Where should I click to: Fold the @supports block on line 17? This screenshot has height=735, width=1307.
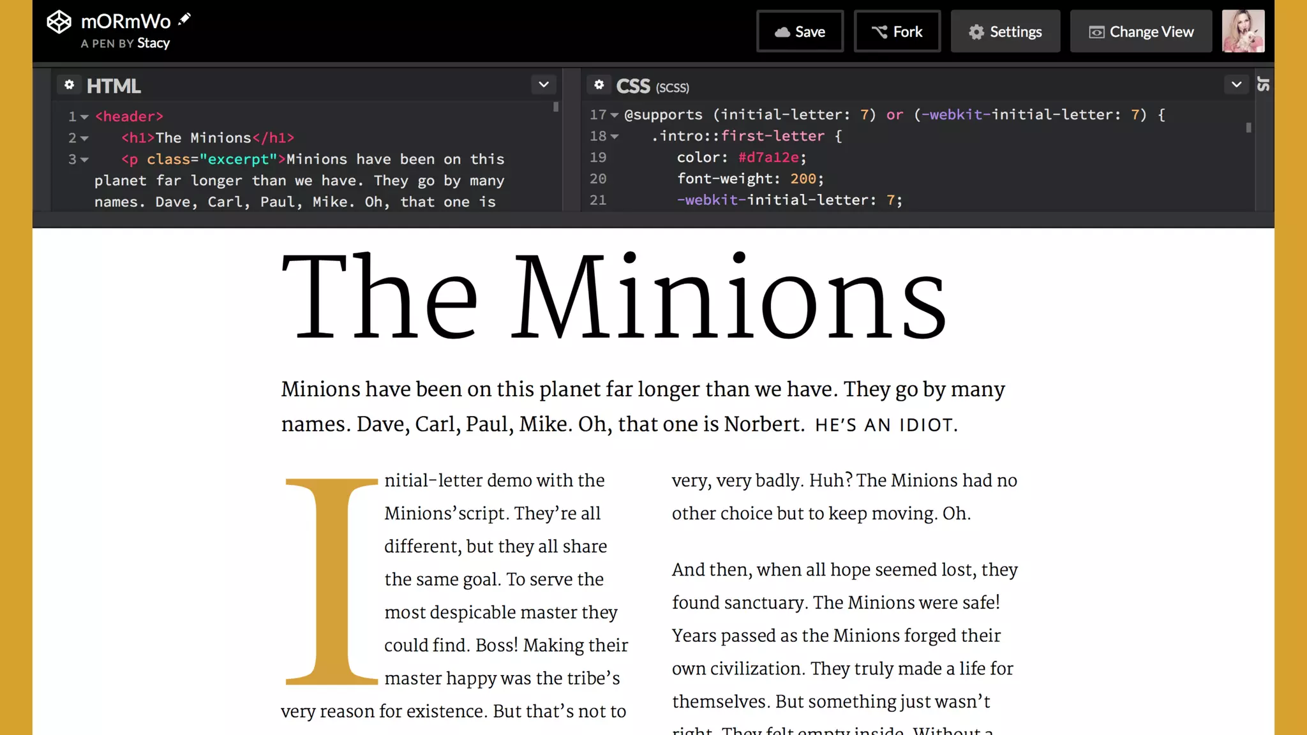(615, 115)
